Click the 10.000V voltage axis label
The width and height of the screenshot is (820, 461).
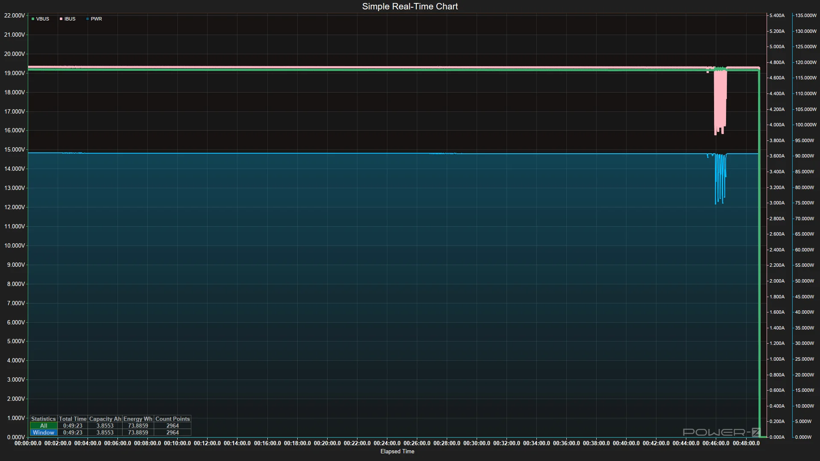pos(15,245)
